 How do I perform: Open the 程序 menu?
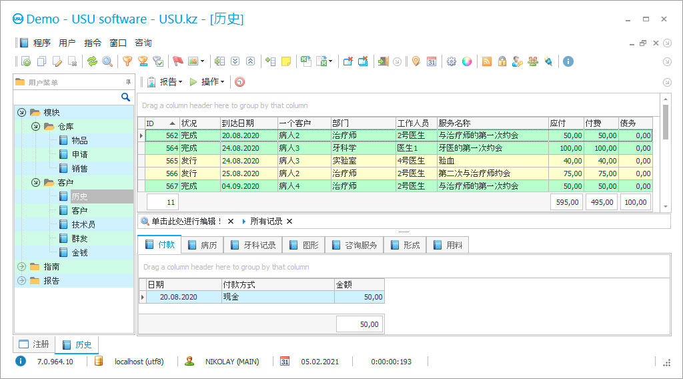pyautogui.click(x=42, y=43)
